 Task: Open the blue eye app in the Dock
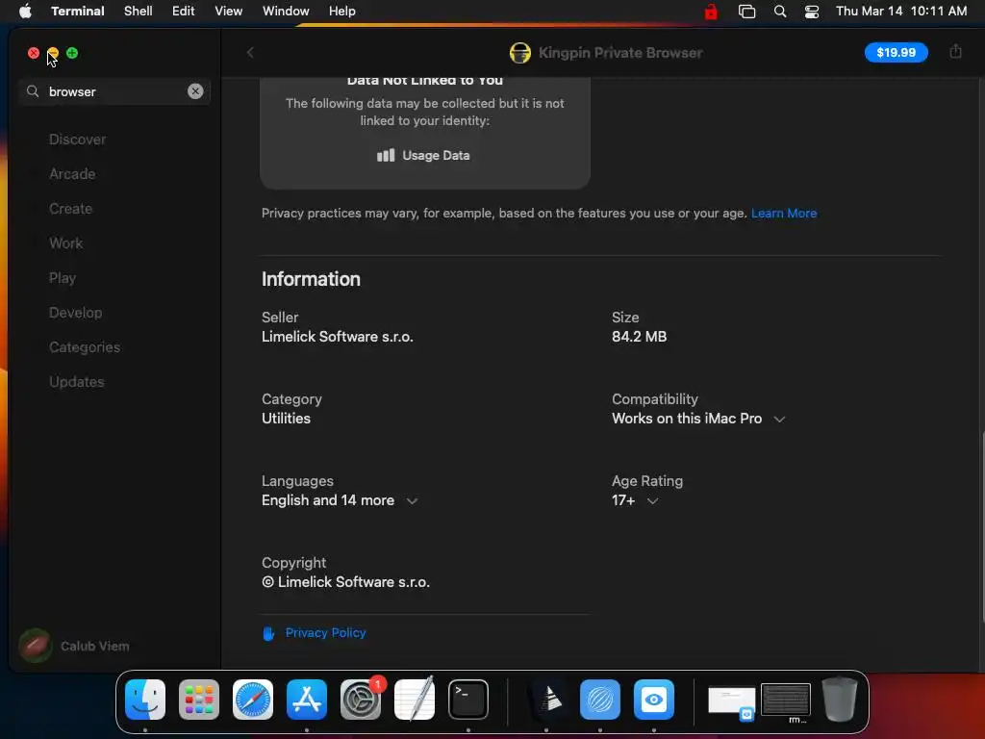point(654,700)
